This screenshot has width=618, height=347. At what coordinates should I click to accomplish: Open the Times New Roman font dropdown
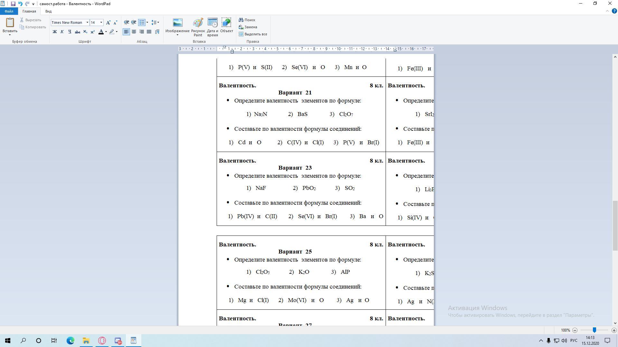(x=87, y=22)
